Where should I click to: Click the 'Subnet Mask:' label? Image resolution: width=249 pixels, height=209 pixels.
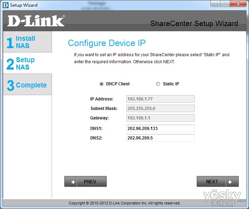[x=104, y=109]
